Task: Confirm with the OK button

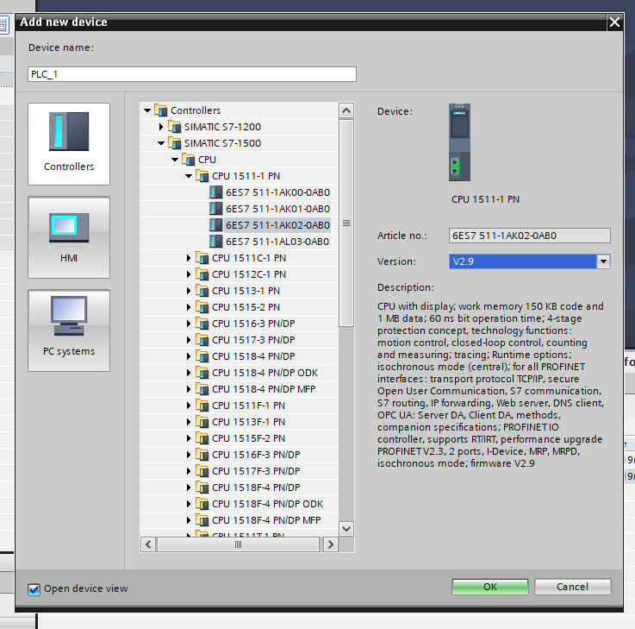Action: 489,587
